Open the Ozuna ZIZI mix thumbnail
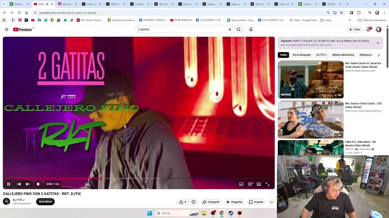Screen dimensions: 389x218 click(x=311, y=120)
